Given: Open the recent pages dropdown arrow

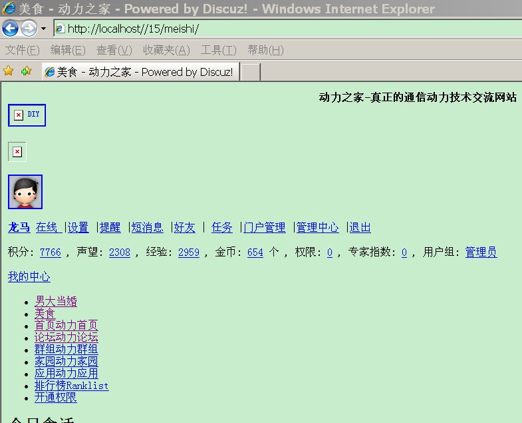Looking at the screenshot, I should coord(44,29).
